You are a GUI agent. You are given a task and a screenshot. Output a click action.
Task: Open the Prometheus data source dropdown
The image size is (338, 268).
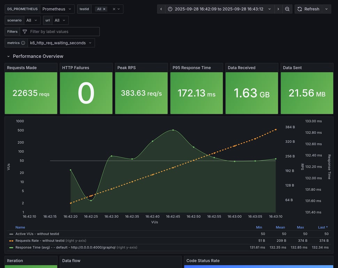click(x=57, y=9)
